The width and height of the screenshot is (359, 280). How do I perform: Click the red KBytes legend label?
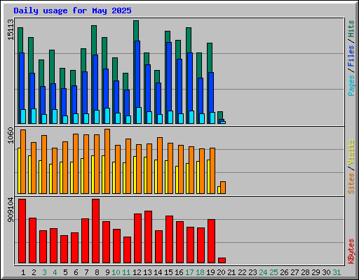pos(351,251)
